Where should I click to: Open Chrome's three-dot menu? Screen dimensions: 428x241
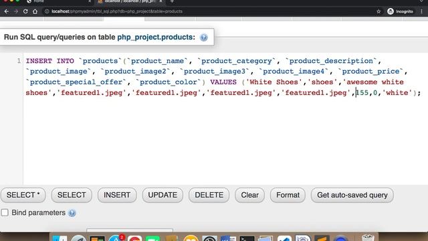coord(422,11)
